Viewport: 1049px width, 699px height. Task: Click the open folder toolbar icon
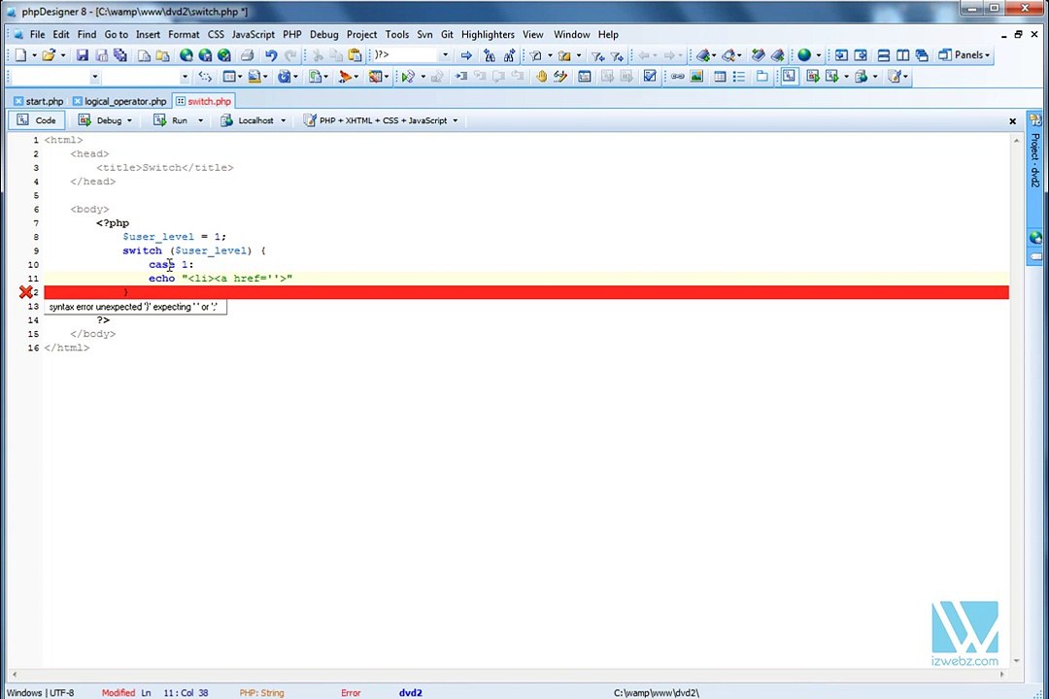(x=49, y=55)
